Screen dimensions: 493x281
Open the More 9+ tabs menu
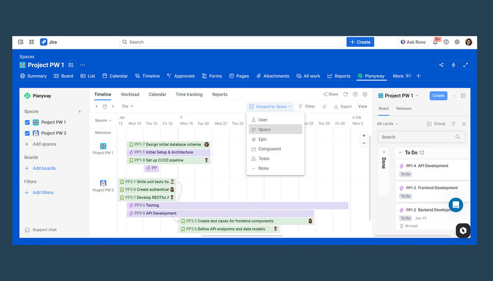pos(402,76)
